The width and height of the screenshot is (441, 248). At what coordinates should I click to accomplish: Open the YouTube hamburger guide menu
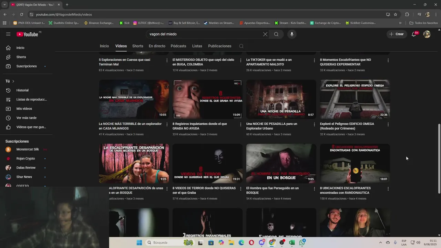[x=8, y=34]
